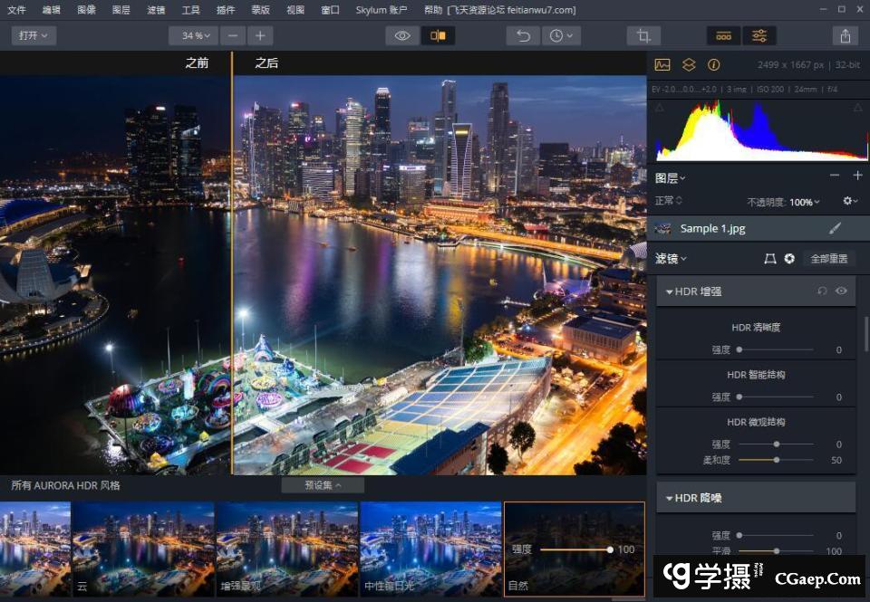Image resolution: width=870 pixels, height=602 pixels.
Task: Open the 34% zoom level dropdown
Action: [193, 36]
